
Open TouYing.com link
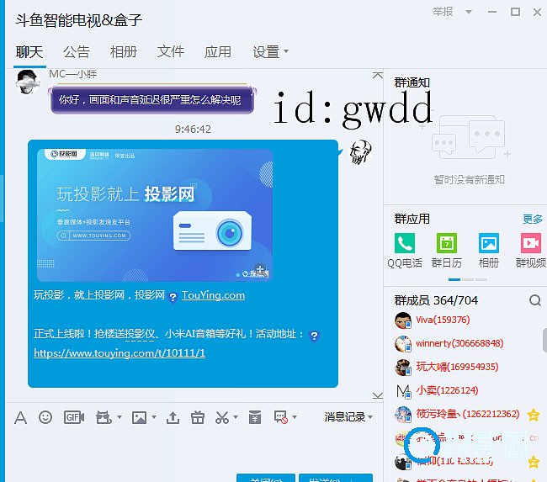pyautogui.click(x=213, y=295)
